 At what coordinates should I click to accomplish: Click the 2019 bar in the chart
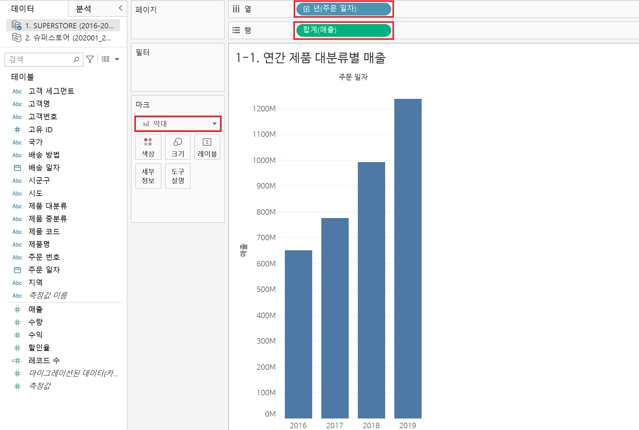pyautogui.click(x=408, y=258)
